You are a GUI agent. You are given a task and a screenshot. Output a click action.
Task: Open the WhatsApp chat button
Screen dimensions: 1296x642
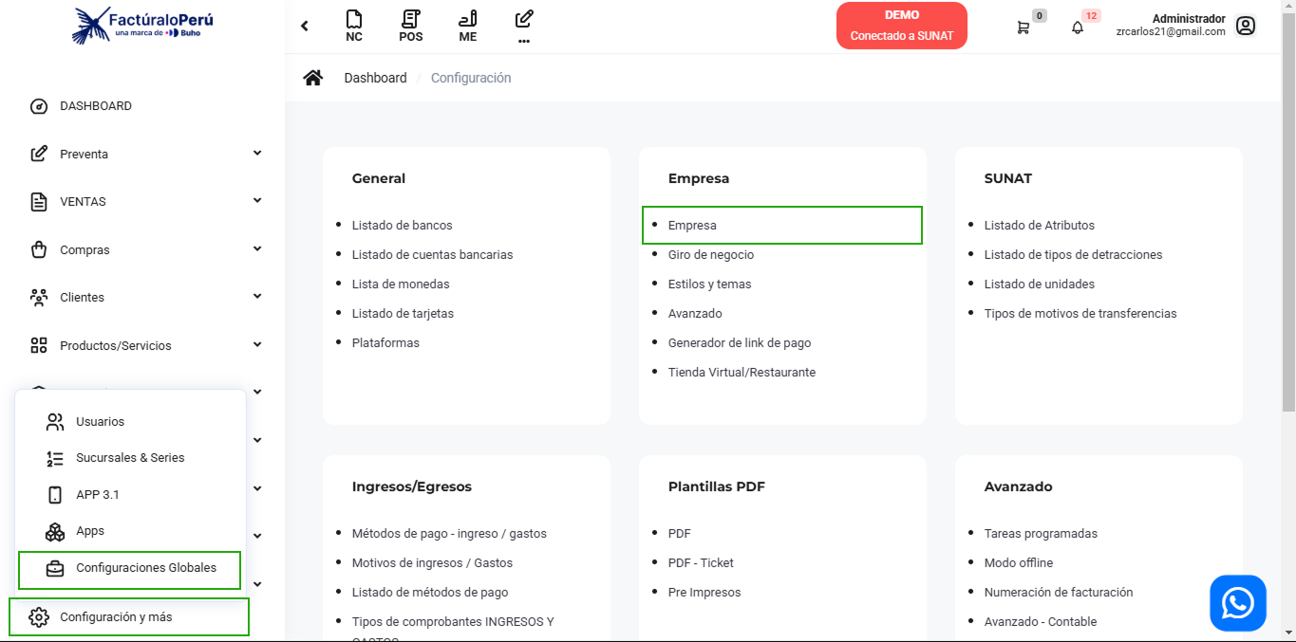click(1237, 603)
